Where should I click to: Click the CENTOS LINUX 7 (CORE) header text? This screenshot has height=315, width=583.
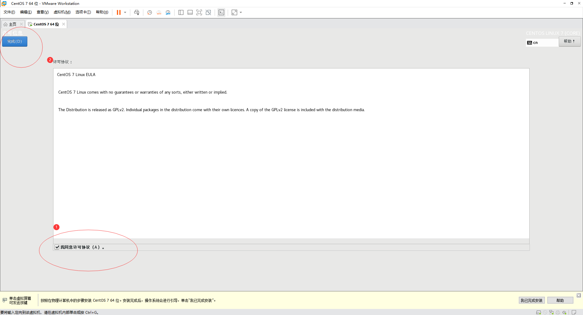coord(553,33)
